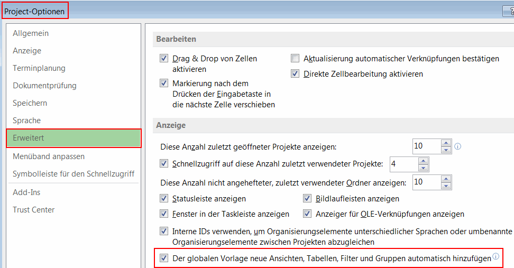Image resolution: width=514 pixels, height=268 pixels.
Task: Uncheck Direkte Zellbearbeitung aktivieren
Action: (295, 74)
